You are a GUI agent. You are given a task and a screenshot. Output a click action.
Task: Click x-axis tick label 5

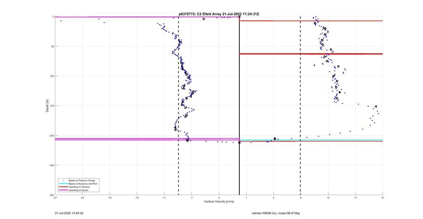coord(274,198)
